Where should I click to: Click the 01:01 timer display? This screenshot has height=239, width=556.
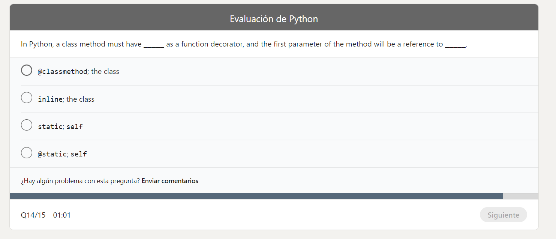pos(62,215)
